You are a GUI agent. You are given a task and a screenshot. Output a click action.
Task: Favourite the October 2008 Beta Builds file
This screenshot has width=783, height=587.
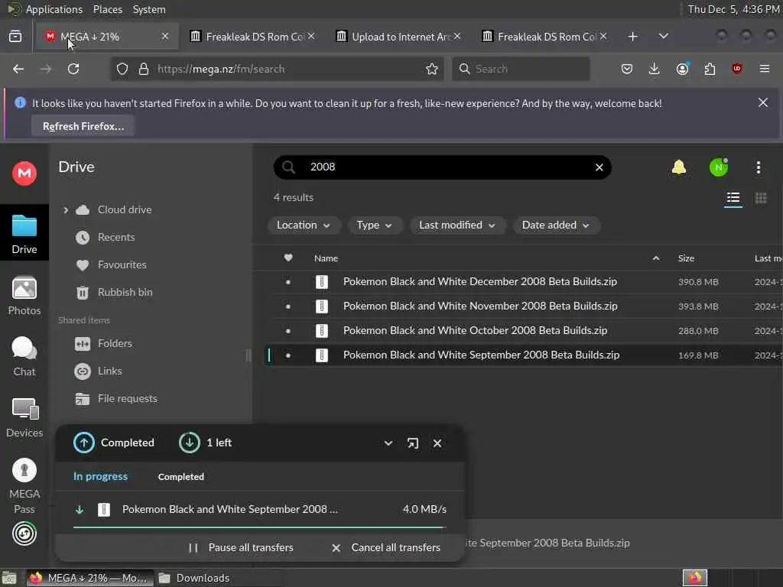pyautogui.click(x=288, y=331)
